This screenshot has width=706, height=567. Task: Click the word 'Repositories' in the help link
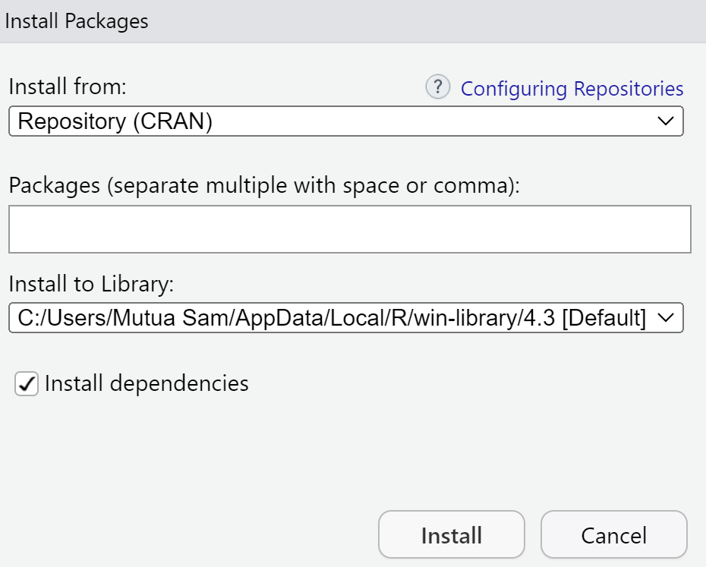[x=629, y=89]
